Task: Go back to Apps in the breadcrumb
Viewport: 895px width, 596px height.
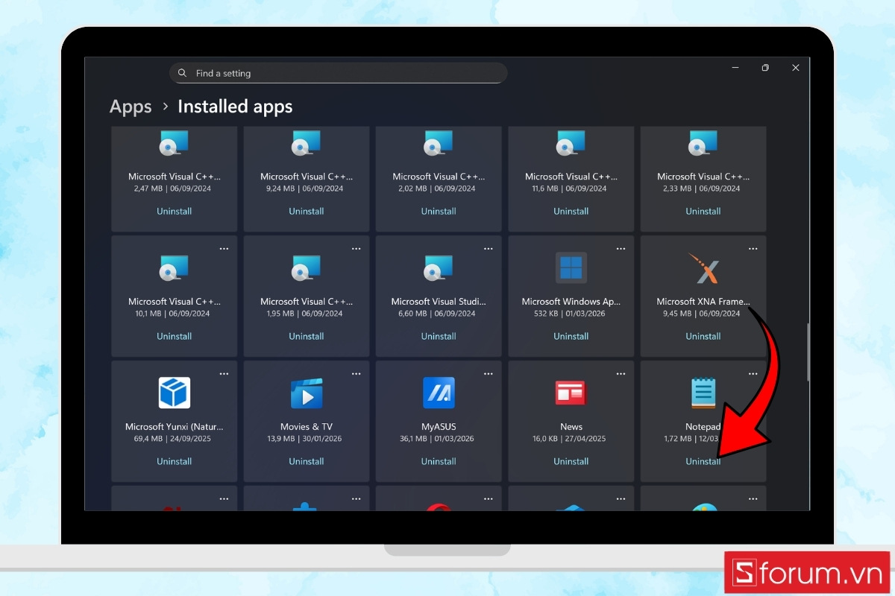Action: click(x=131, y=107)
